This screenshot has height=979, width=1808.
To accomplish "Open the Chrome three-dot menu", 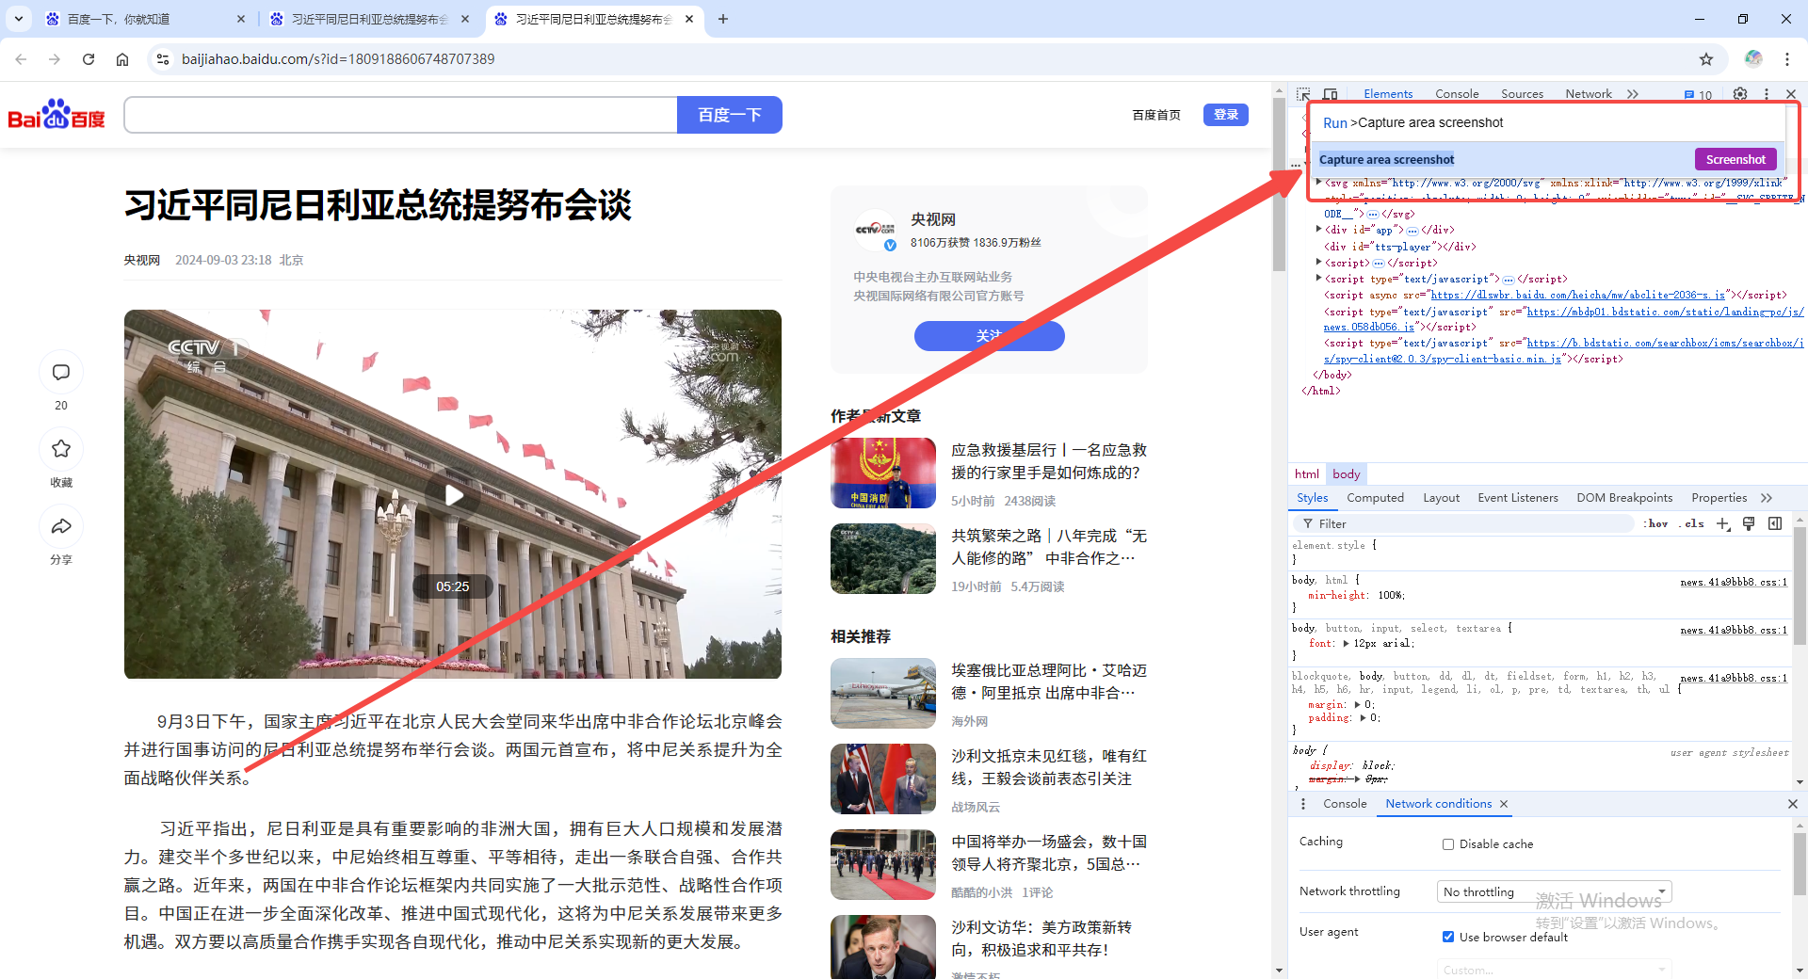I will (1787, 58).
